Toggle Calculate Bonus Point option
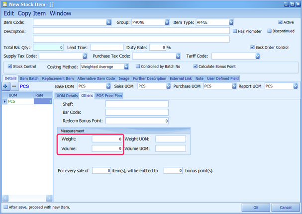Screen dimensions: 302x214 click(196, 66)
